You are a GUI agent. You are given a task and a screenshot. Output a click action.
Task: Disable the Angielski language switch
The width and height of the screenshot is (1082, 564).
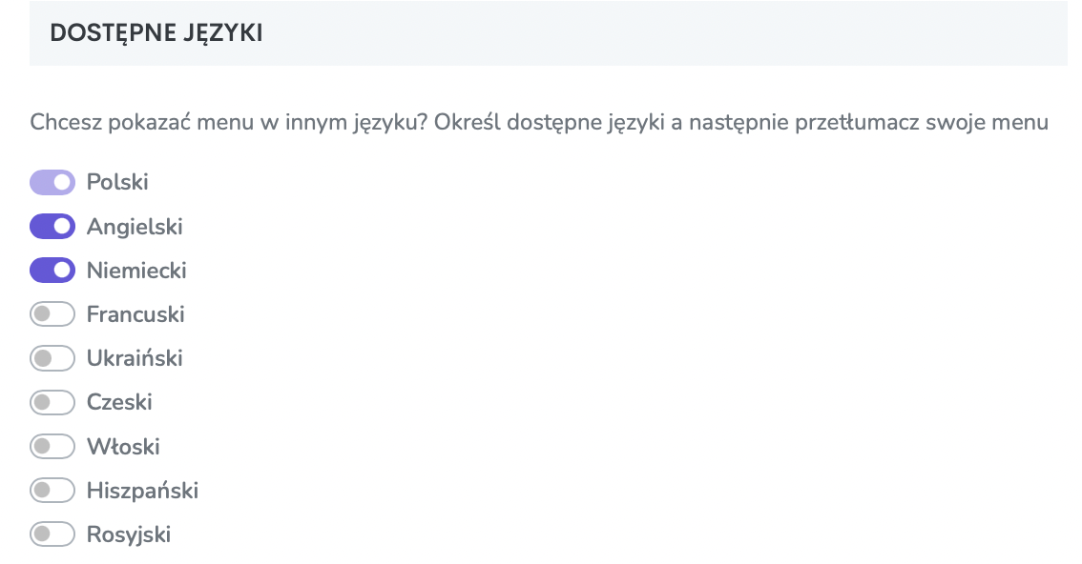[52, 227]
